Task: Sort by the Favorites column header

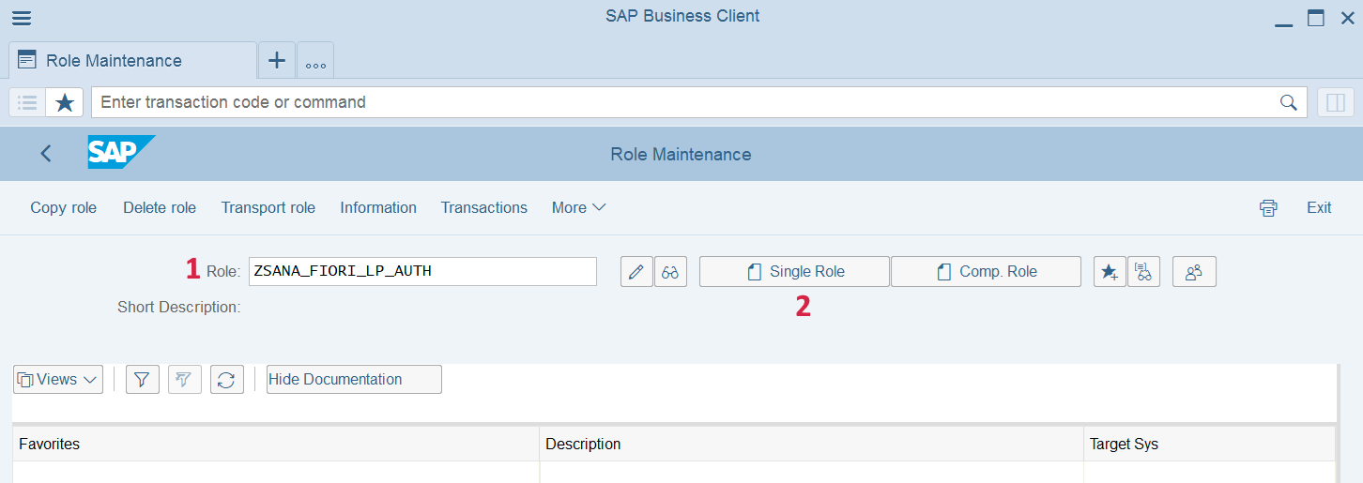Action: (x=276, y=444)
